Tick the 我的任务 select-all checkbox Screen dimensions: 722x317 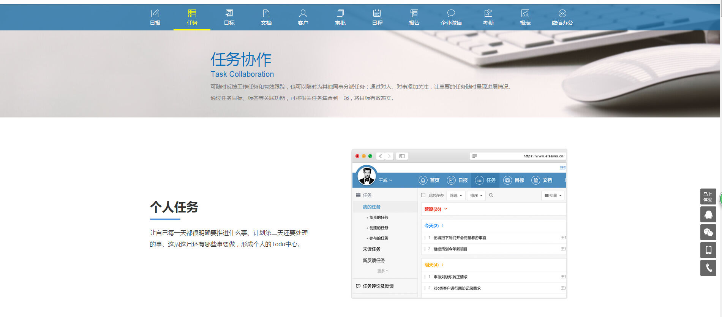tap(423, 195)
